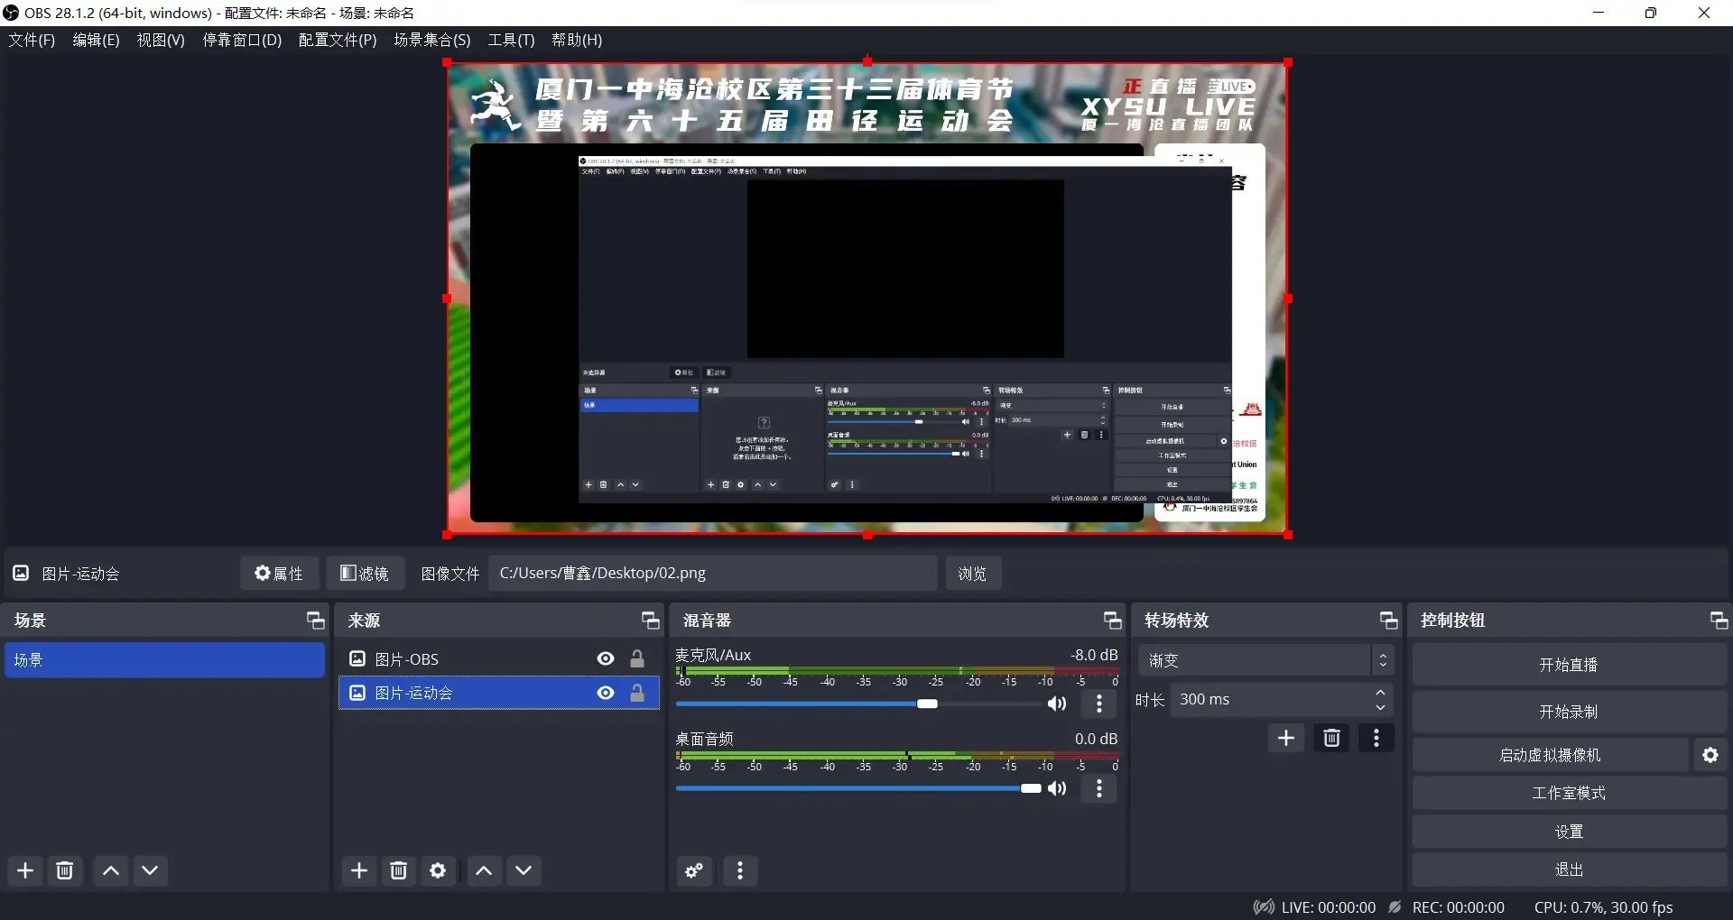The image size is (1733, 920).
Task: Mute the 麦克风/Aux channel
Action: point(1057,704)
